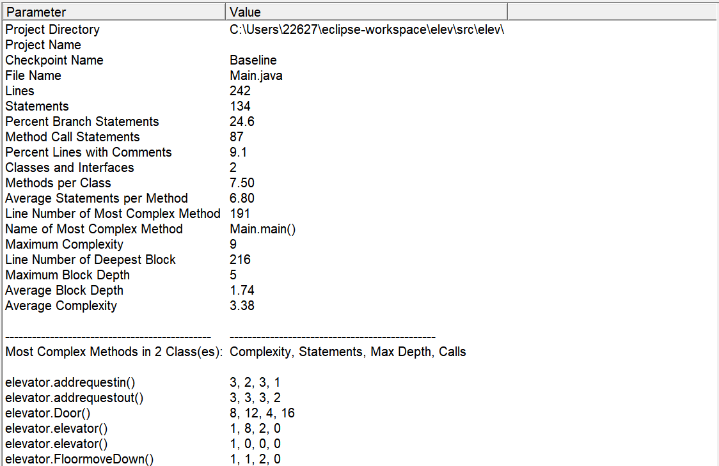
Task: Select the Method Call Statements label
Action: pyautogui.click(x=72, y=137)
